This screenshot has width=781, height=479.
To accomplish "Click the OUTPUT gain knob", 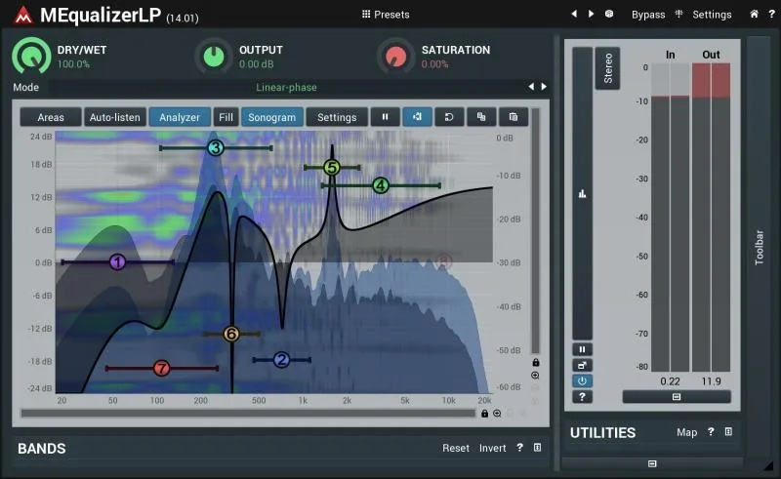I will click(214, 57).
